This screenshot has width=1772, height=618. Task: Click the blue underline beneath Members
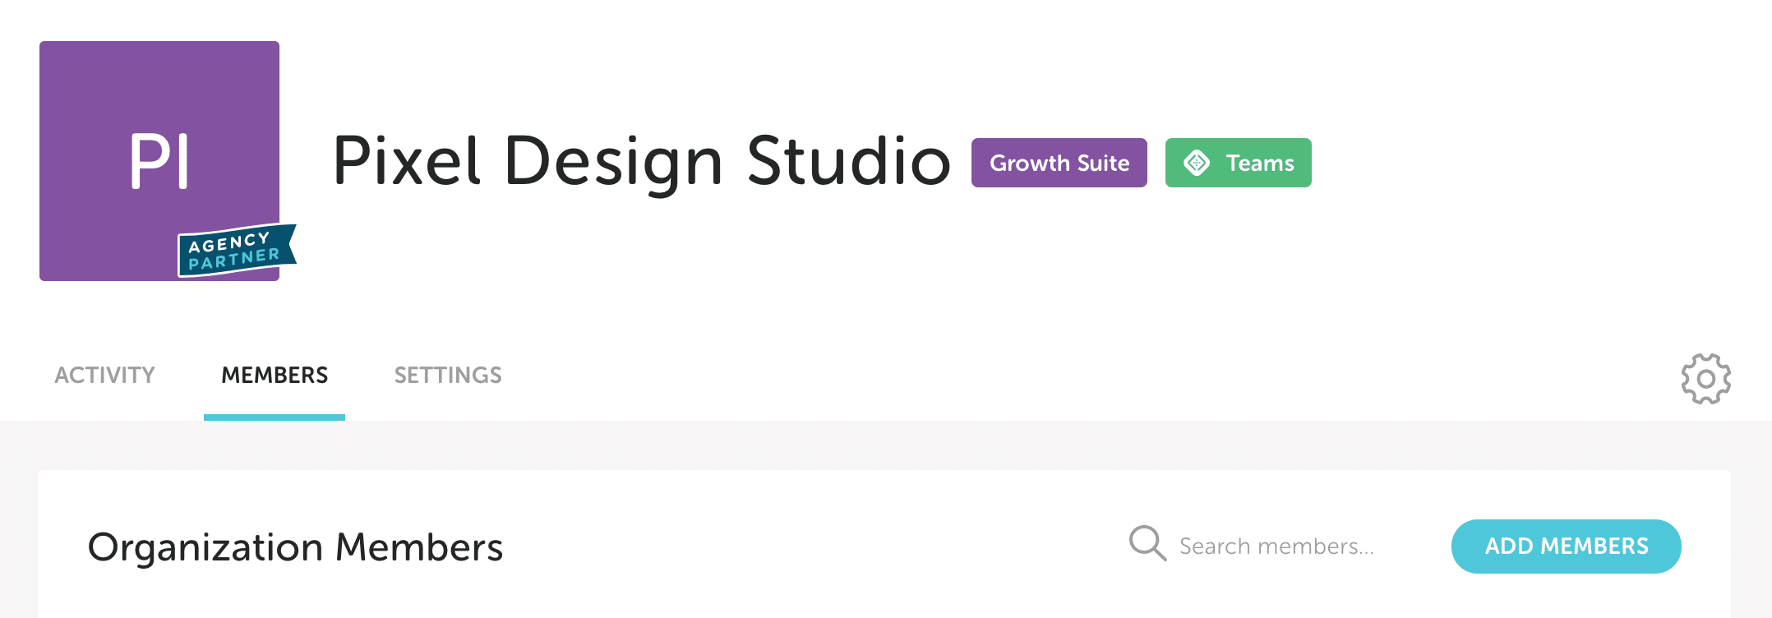coord(275,417)
